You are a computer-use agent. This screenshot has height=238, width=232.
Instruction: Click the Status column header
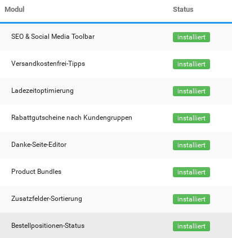click(x=183, y=10)
